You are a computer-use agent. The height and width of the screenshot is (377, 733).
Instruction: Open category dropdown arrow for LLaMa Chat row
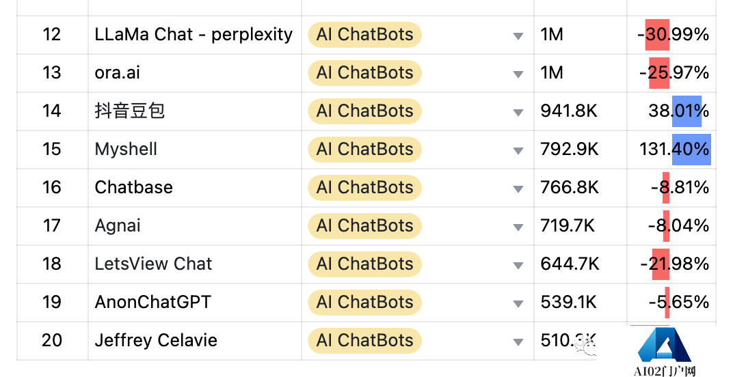coord(518,36)
